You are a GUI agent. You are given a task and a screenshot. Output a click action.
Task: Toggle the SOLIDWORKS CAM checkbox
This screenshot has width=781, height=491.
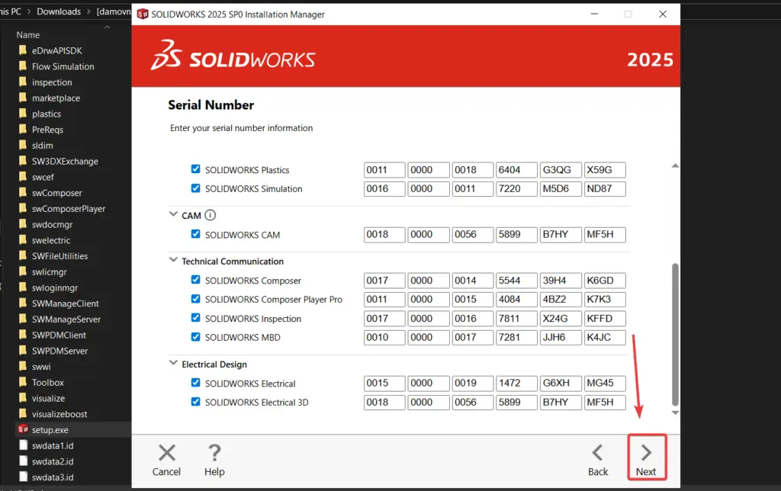[x=196, y=234]
